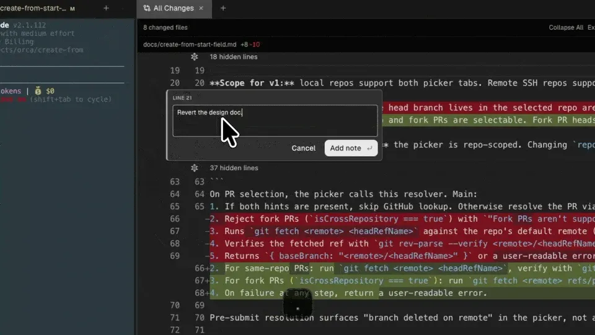The image size is (595, 335).
Task: Click the v2.1.112 version text
Action: [29, 25]
